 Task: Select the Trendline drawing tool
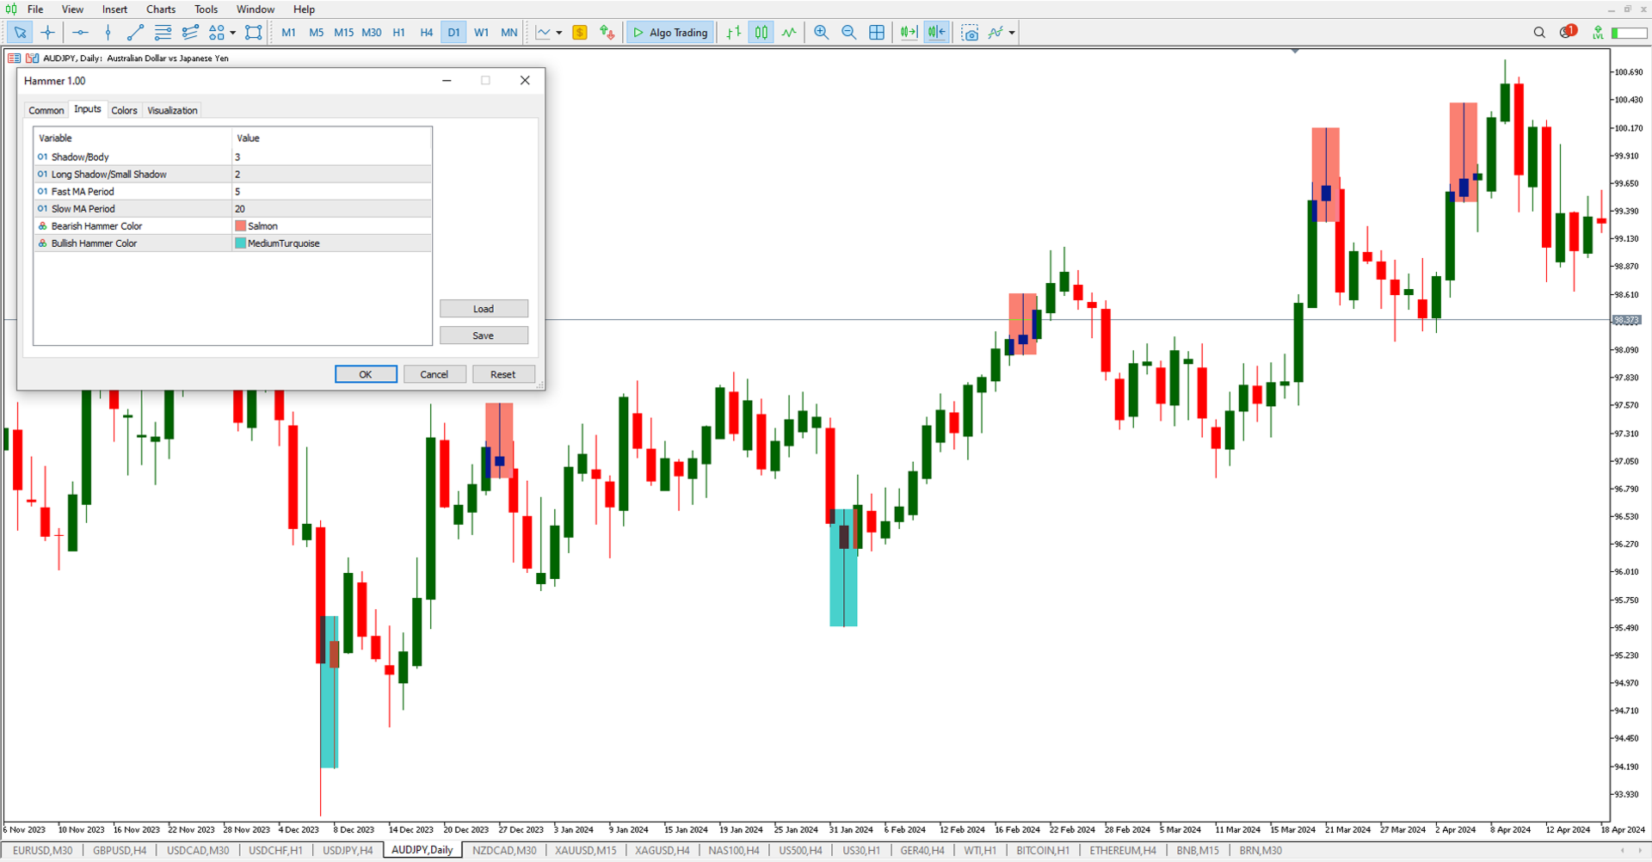[x=134, y=33]
